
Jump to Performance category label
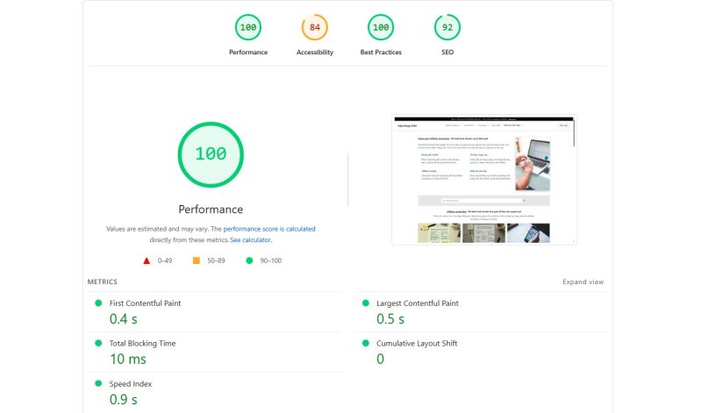coord(248,53)
